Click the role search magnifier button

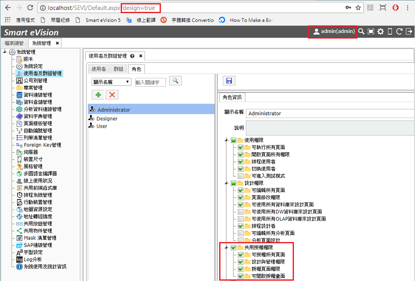(175, 80)
